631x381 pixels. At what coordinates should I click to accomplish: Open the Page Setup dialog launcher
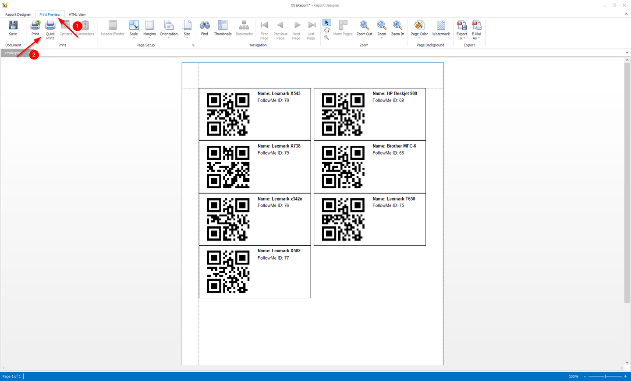(x=193, y=45)
